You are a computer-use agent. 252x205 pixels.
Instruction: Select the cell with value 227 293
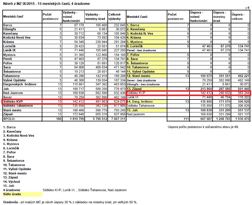click(x=120, y=50)
